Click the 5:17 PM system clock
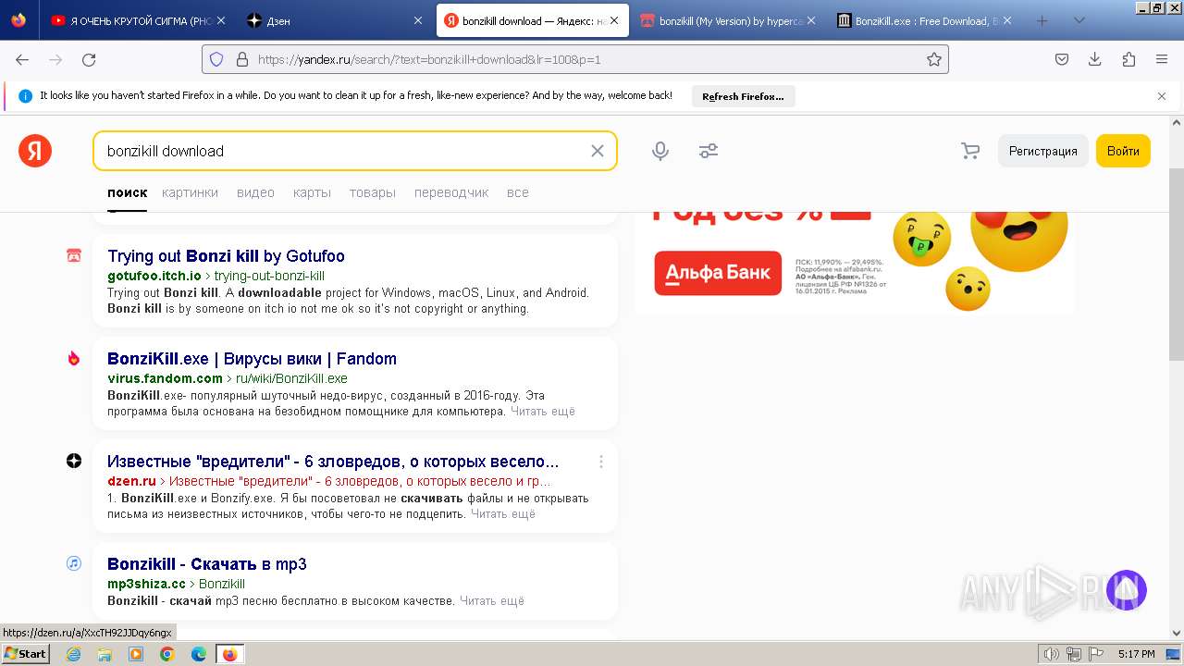The width and height of the screenshot is (1184, 666). point(1136,654)
